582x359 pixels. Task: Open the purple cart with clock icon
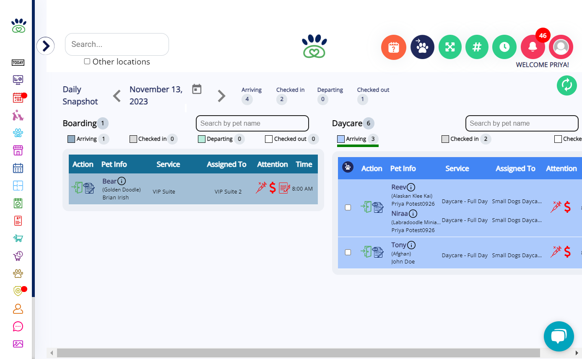[x=18, y=256]
